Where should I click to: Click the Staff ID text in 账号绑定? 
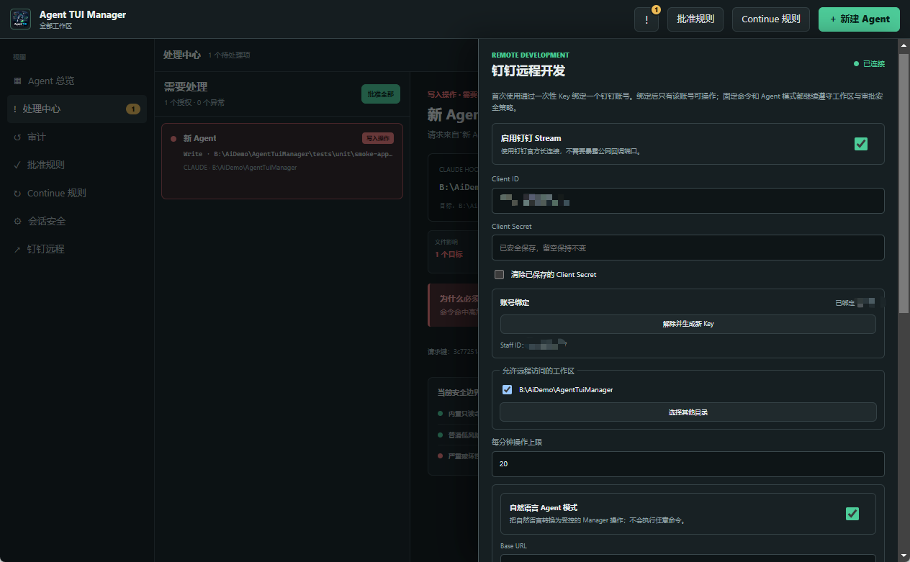(x=533, y=345)
